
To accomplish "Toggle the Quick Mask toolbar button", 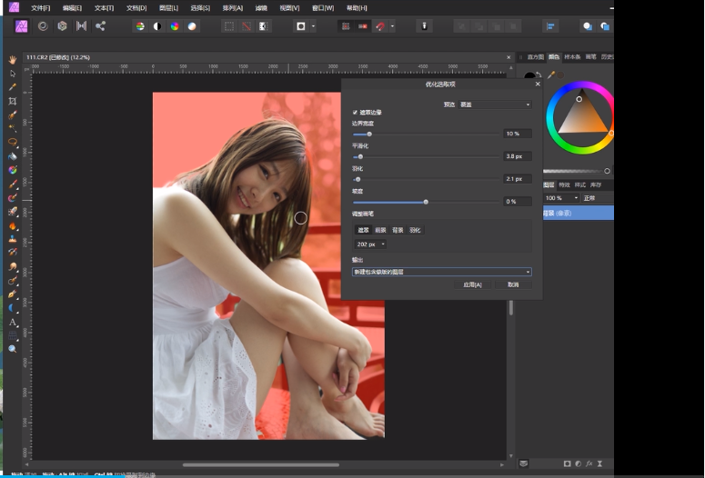I will 301,26.
